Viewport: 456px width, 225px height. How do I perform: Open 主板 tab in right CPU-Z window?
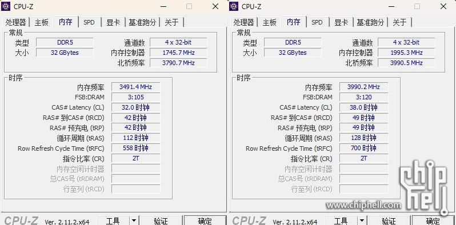pyautogui.click(x=269, y=22)
